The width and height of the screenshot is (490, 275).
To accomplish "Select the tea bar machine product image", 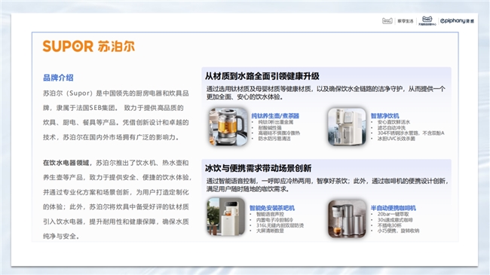I will 226,216.
